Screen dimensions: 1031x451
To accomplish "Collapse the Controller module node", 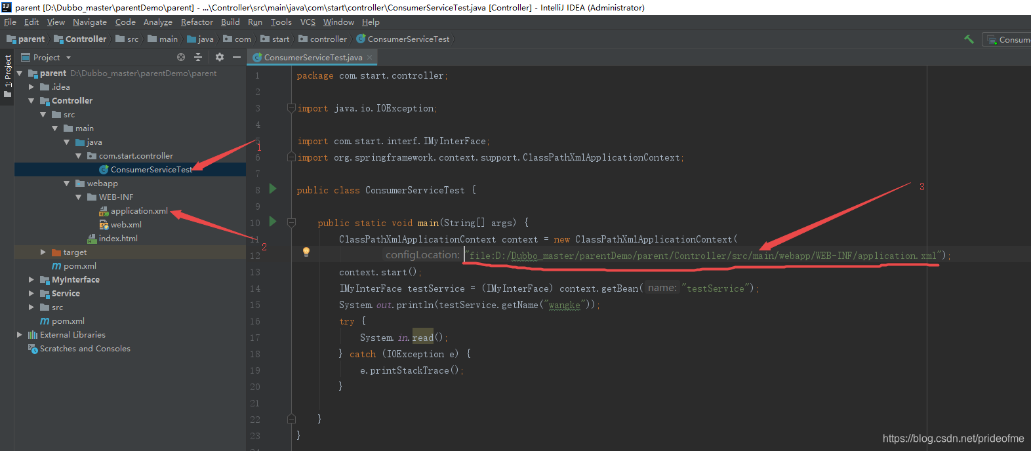I will click(x=31, y=101).
